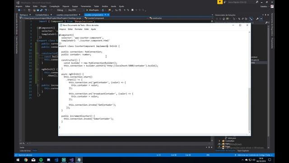Click the browser refresh icon in toolbar

coord(103,10)
